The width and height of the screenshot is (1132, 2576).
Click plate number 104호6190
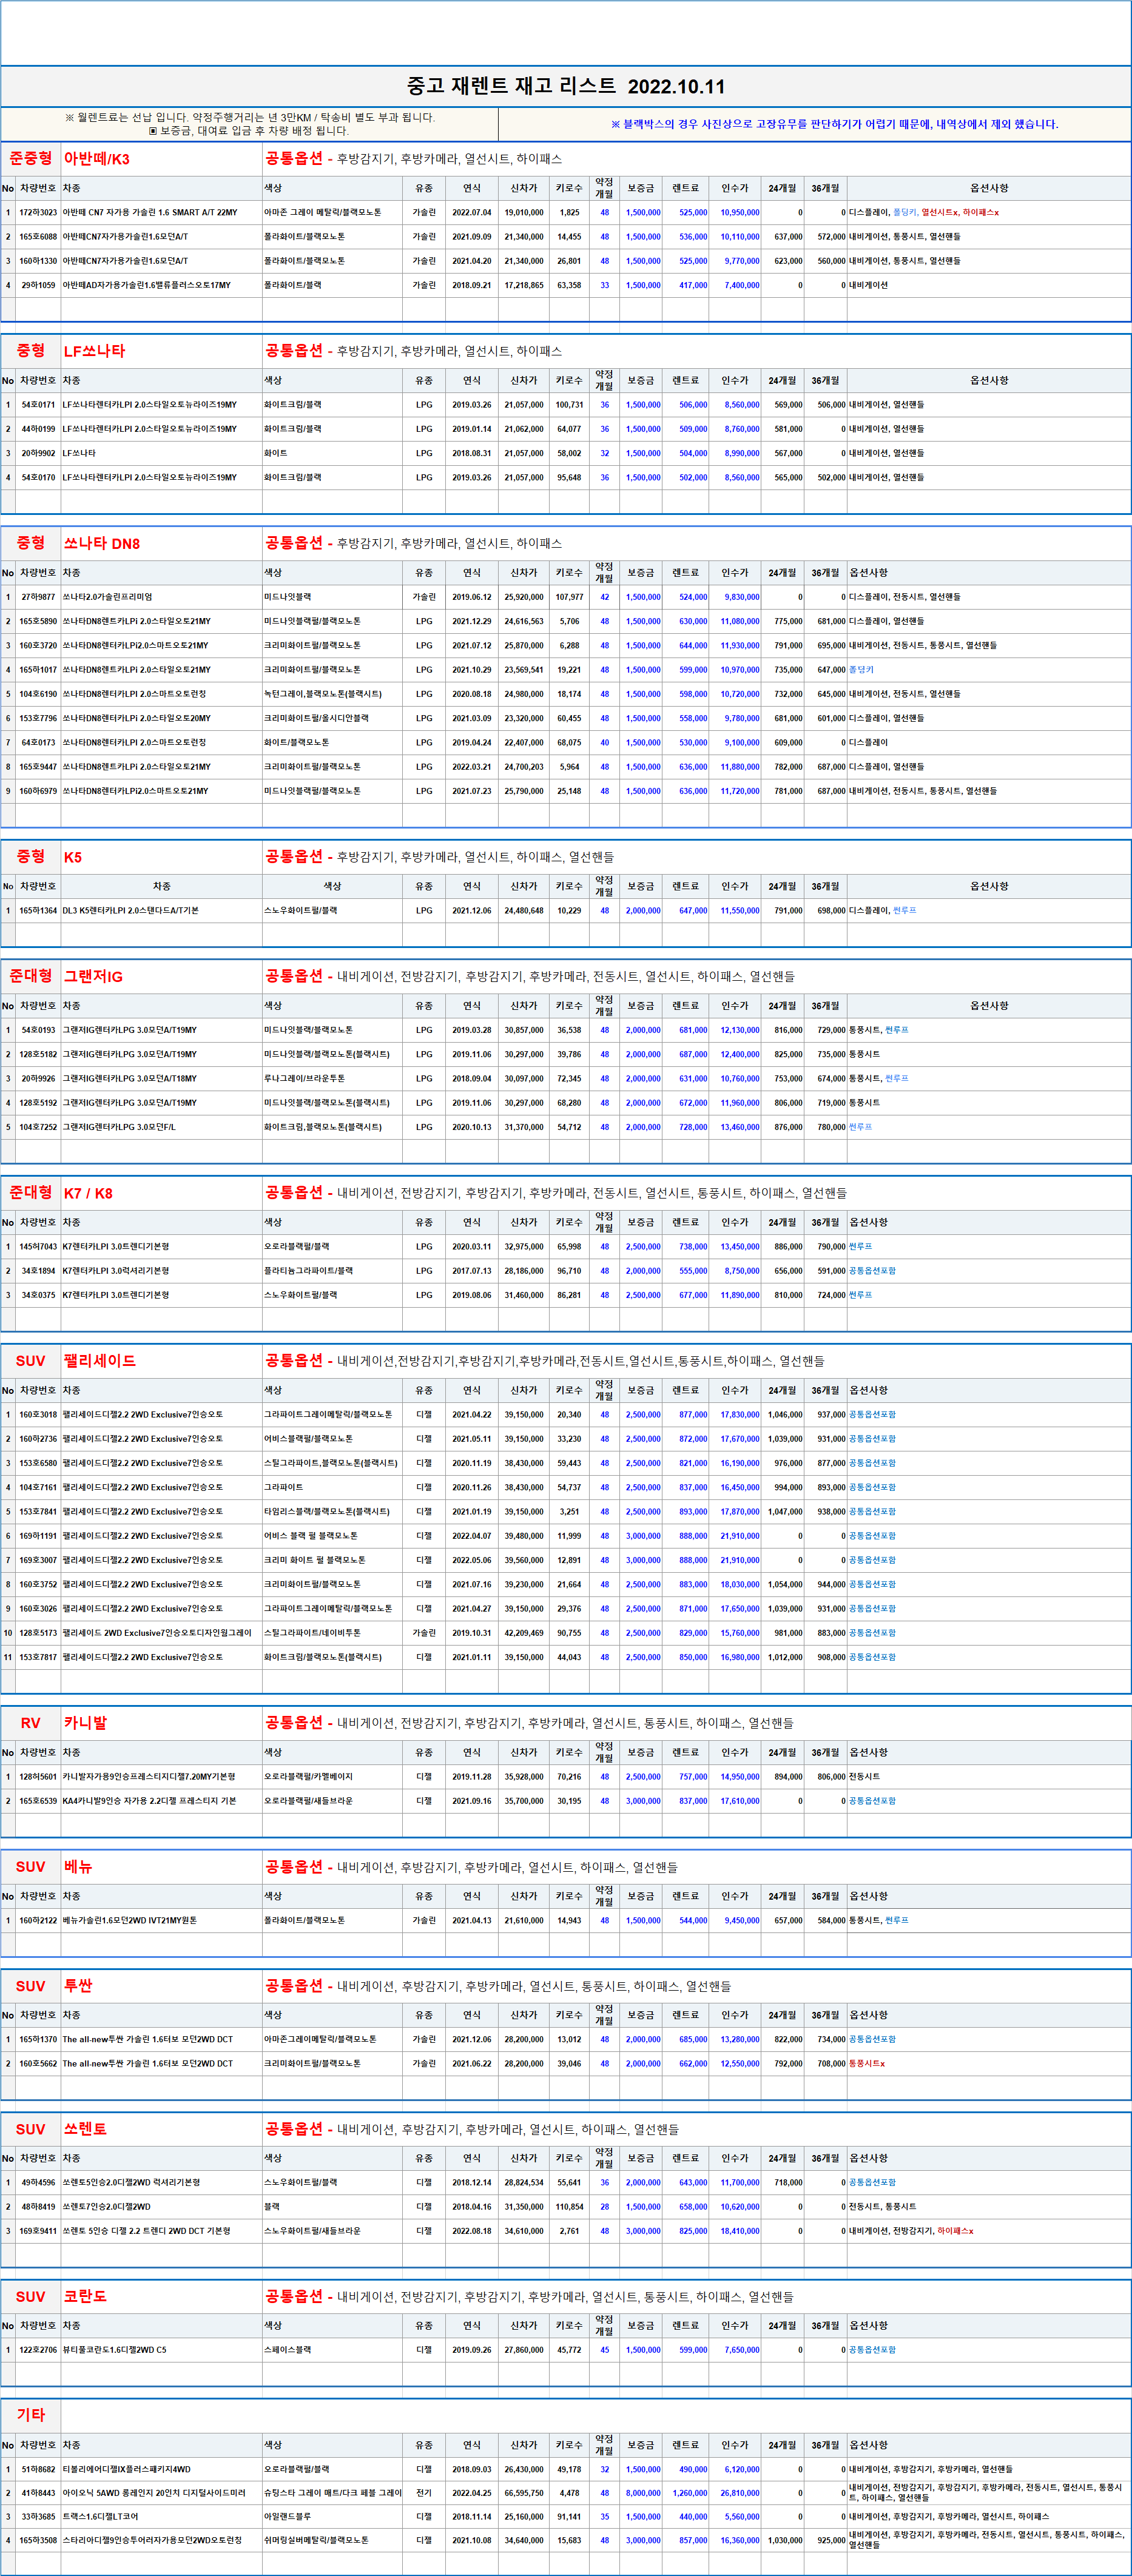38,694
